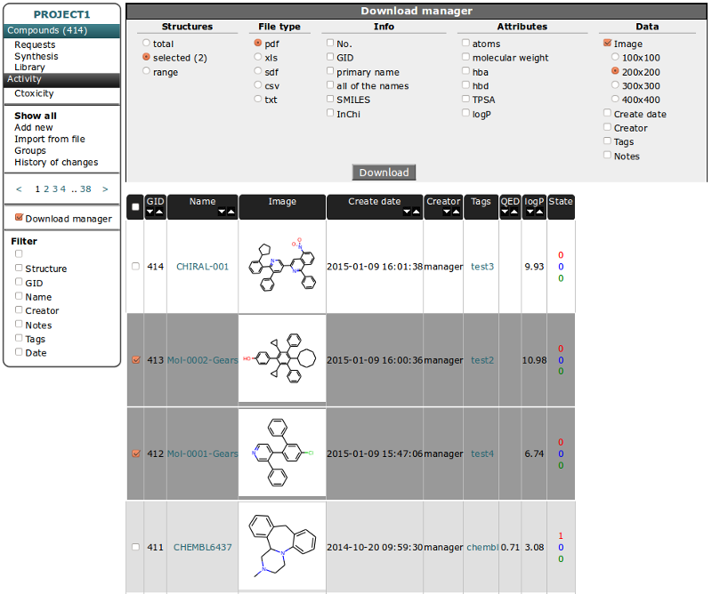Click the Download button
Viewport: 712px width, 594px height.
click(x=384, y=173)
